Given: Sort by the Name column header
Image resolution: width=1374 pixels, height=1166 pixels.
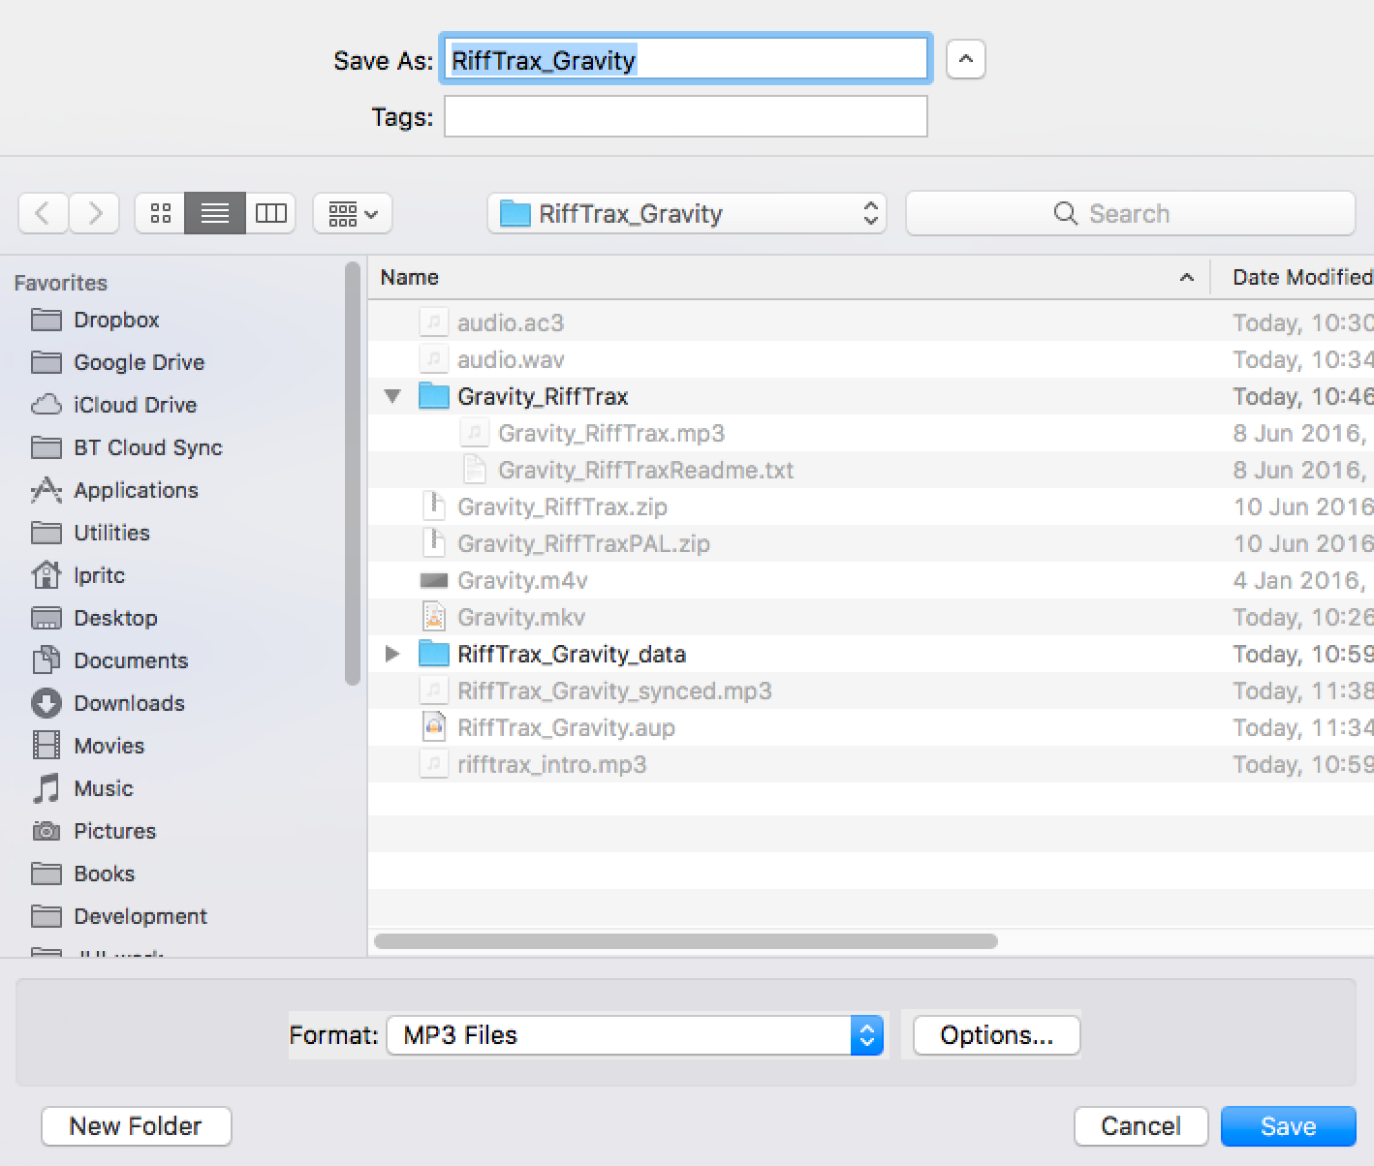Looking at the screenshot, I should pyautogui.click(x=789, y=278).
